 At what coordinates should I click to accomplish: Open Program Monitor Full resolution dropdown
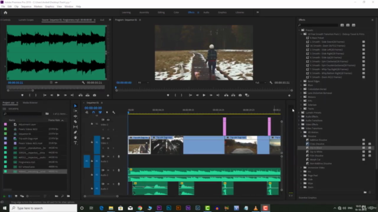260,82
